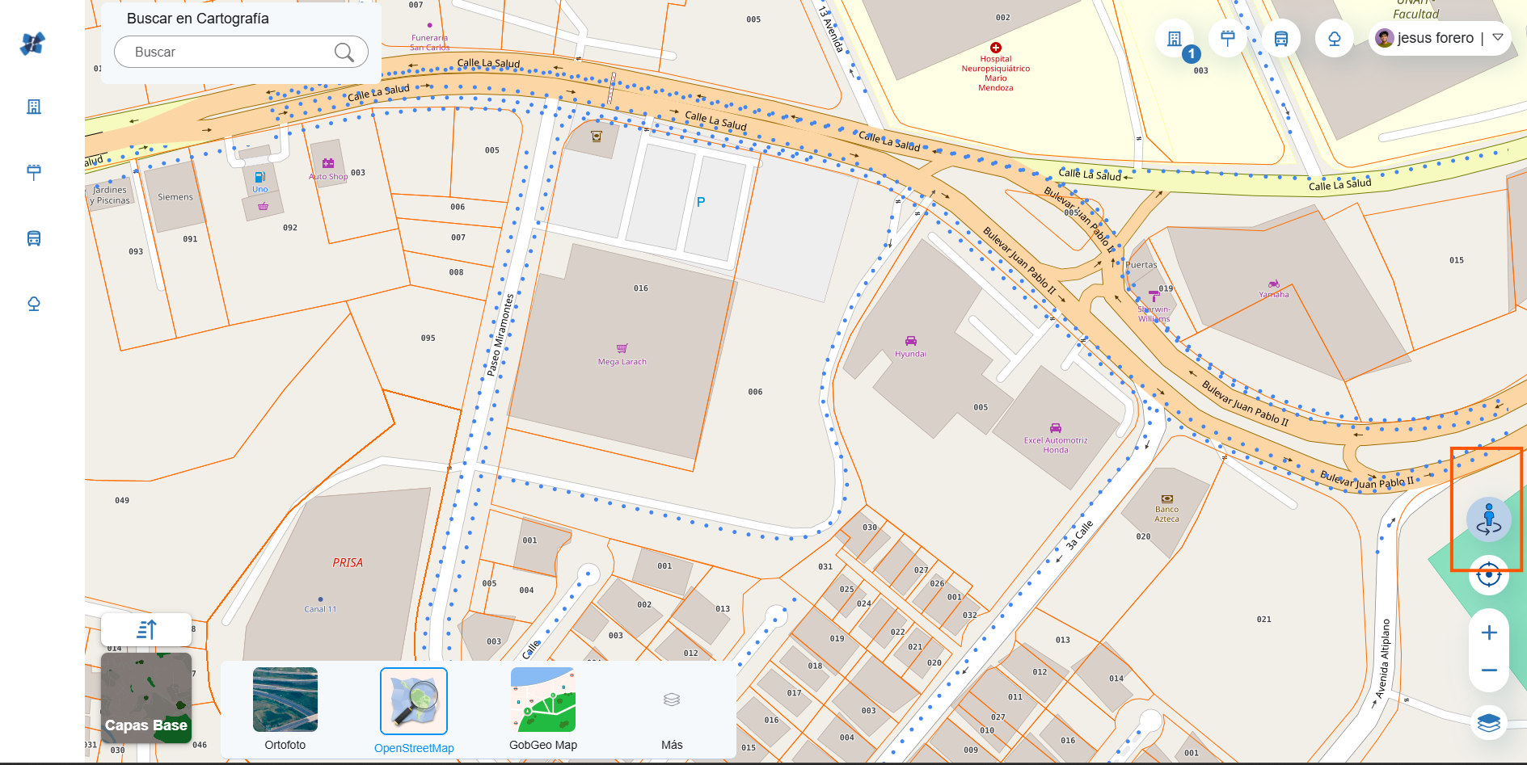Image resolution: width=1527 pixels, height=765 pixels.
Task: Open the bus transport icon in left sidebar
Action: click(x=34, y=238)
